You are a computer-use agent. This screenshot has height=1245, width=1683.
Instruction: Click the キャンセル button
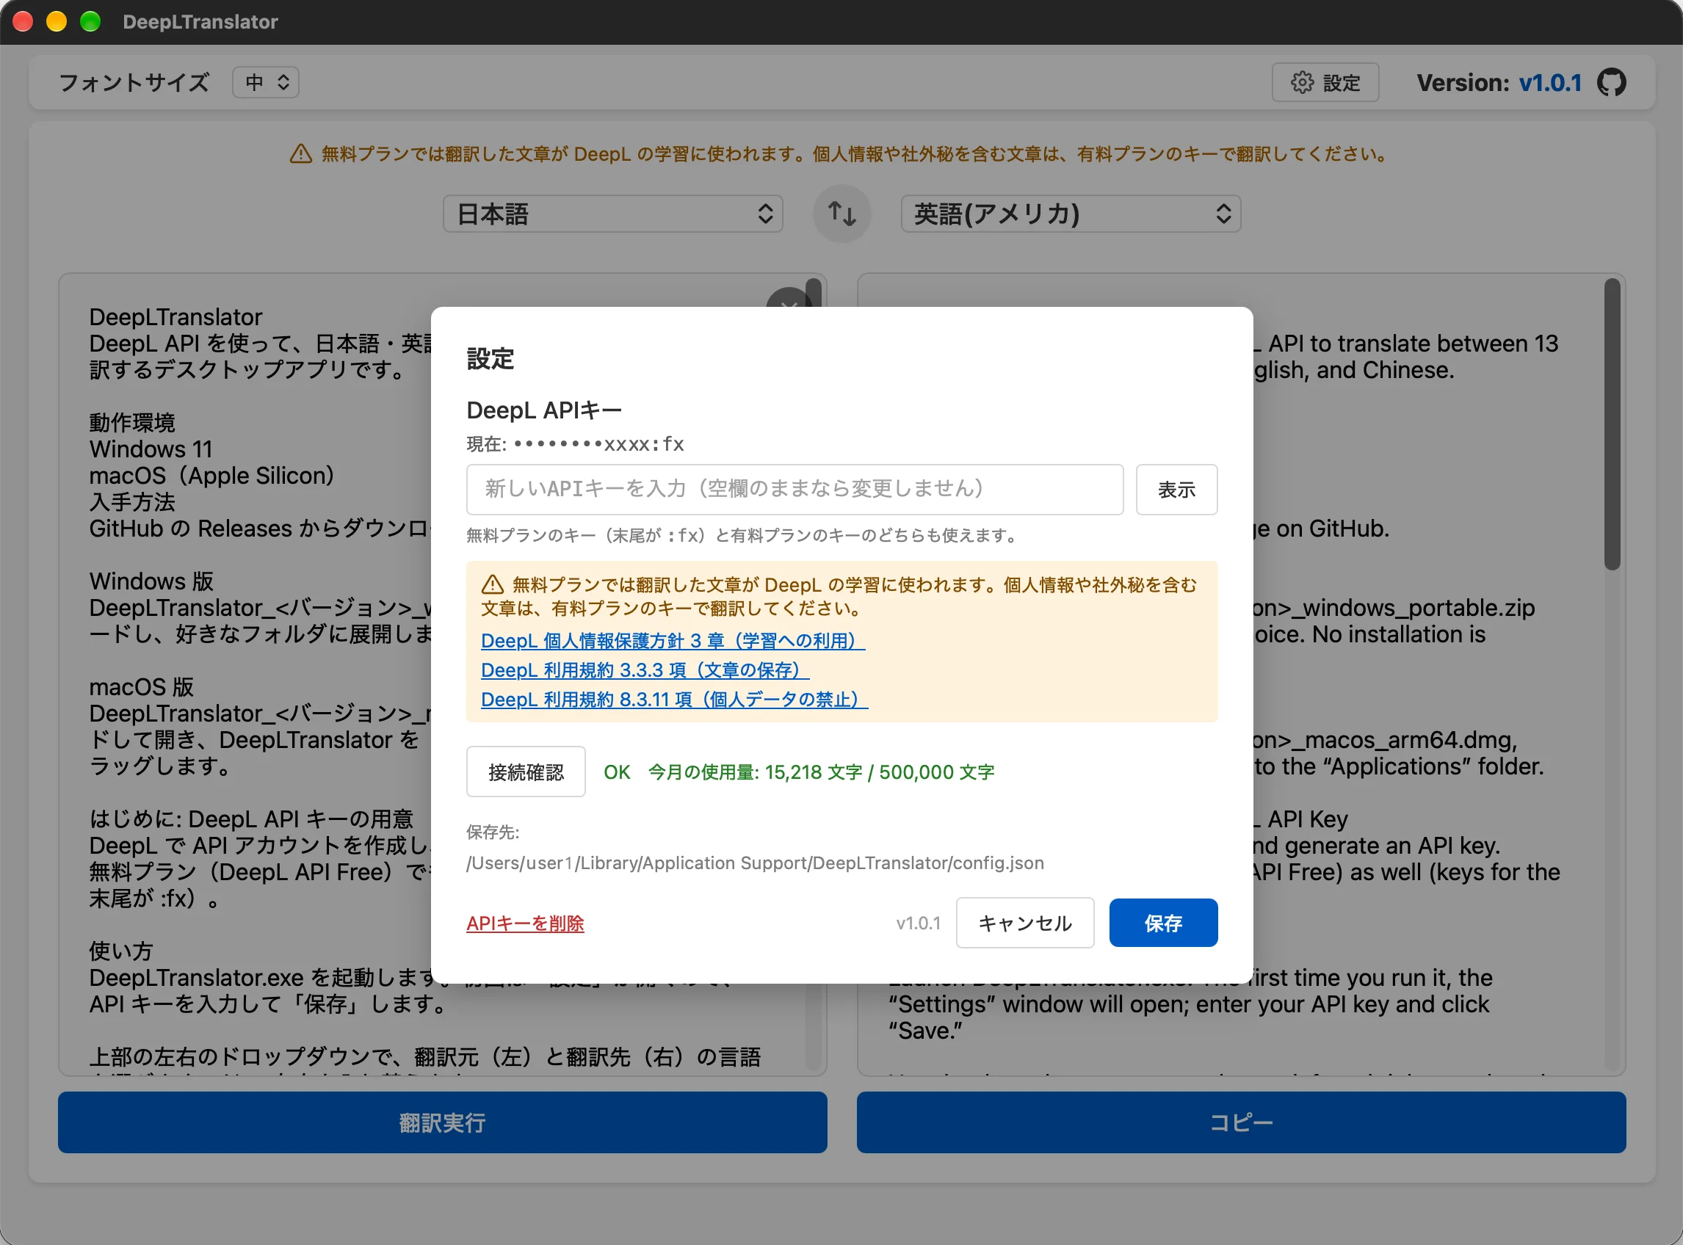click(1024, 923)
